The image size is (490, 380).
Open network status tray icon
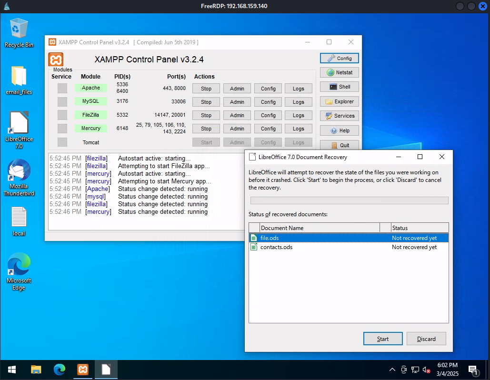tap(415, 370)
